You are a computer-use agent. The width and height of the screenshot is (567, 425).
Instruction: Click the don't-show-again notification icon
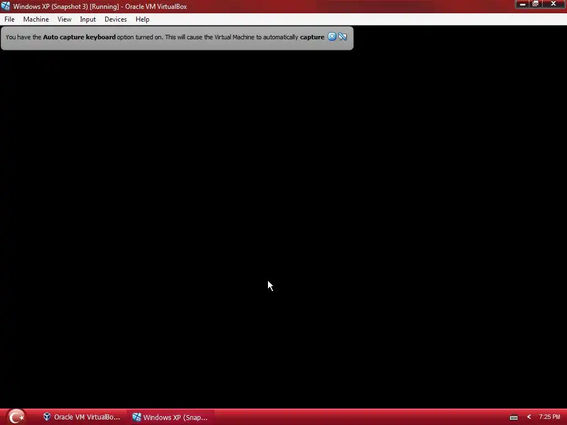tap(342, 37)
